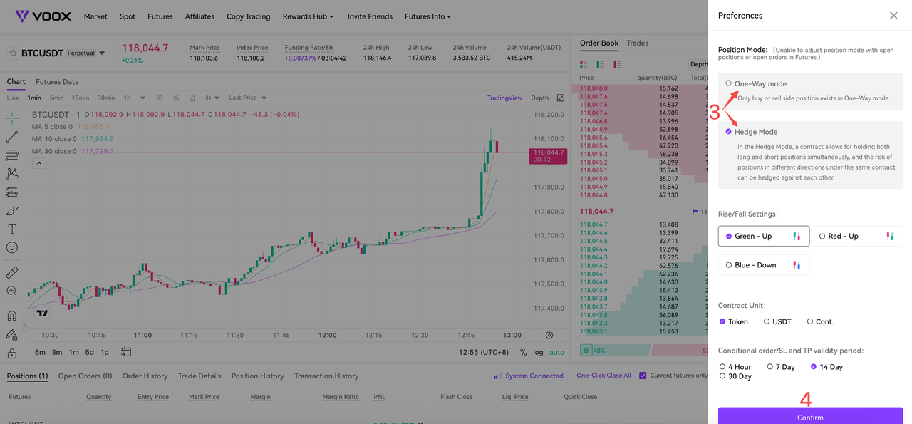Image resolution: width=912 pixels, height=424 pixels.
Task: Select the ruler measure tool
Action: pos(12,272)
